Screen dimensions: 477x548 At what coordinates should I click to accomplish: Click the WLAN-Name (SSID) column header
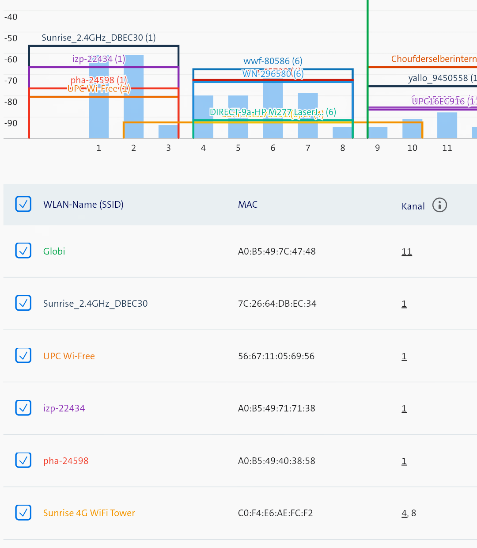83,205
